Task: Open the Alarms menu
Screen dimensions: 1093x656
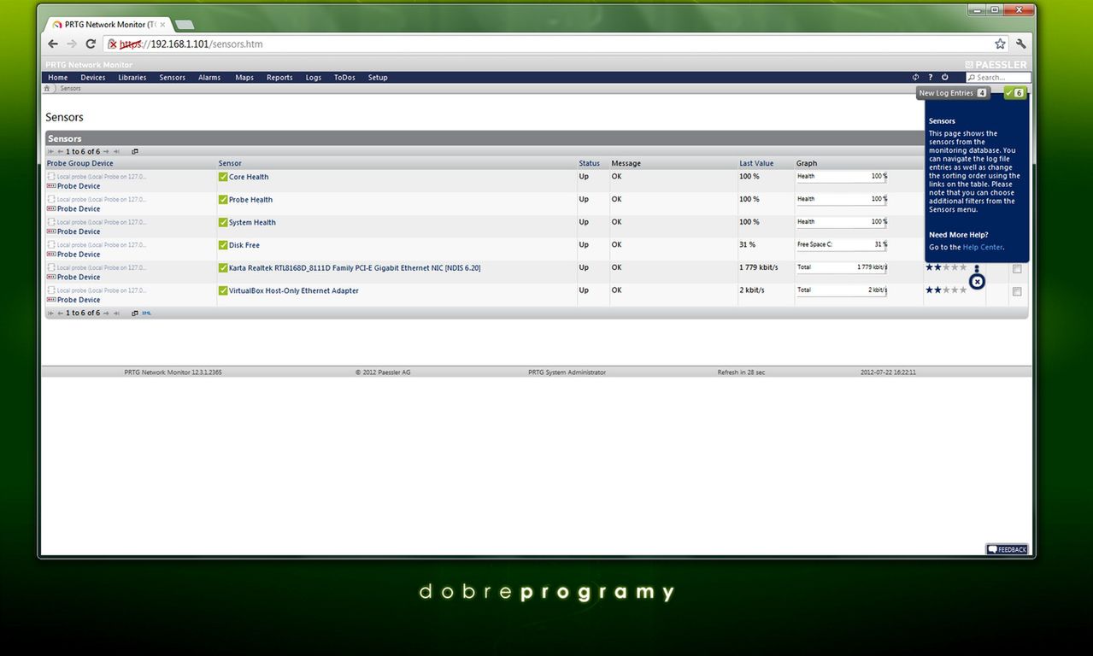Action: click(x=209, y=77)
